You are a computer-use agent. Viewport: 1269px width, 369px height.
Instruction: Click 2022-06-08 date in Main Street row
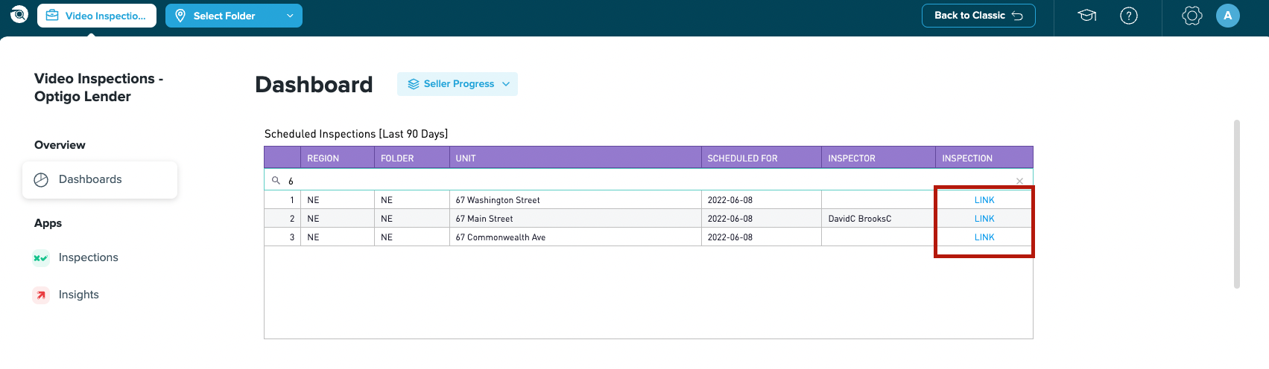coord(762,219)
